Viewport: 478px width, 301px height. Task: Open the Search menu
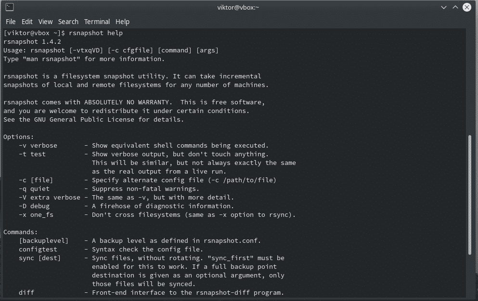[68, 22]
